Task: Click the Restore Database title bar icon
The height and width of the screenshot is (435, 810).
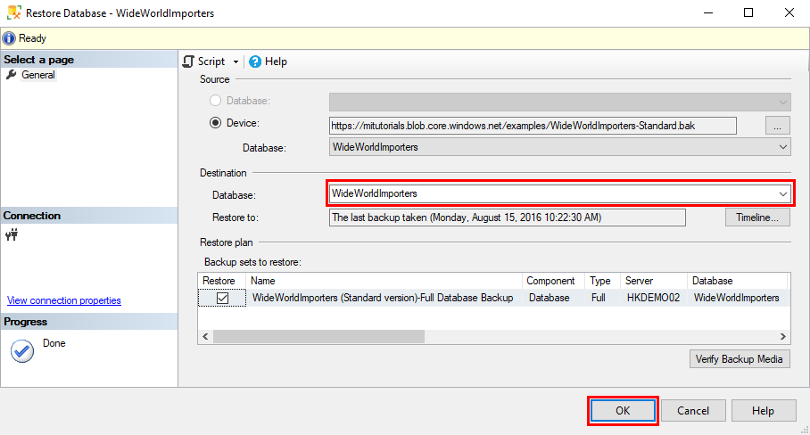Action: tap(12, 13)
